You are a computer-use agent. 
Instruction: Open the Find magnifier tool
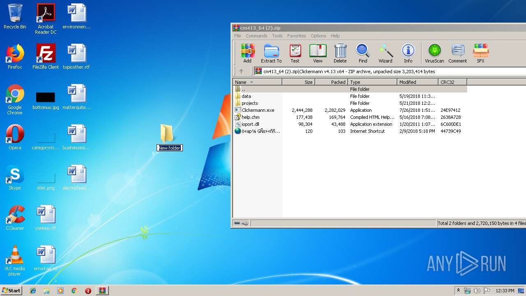tap(363, 53)
